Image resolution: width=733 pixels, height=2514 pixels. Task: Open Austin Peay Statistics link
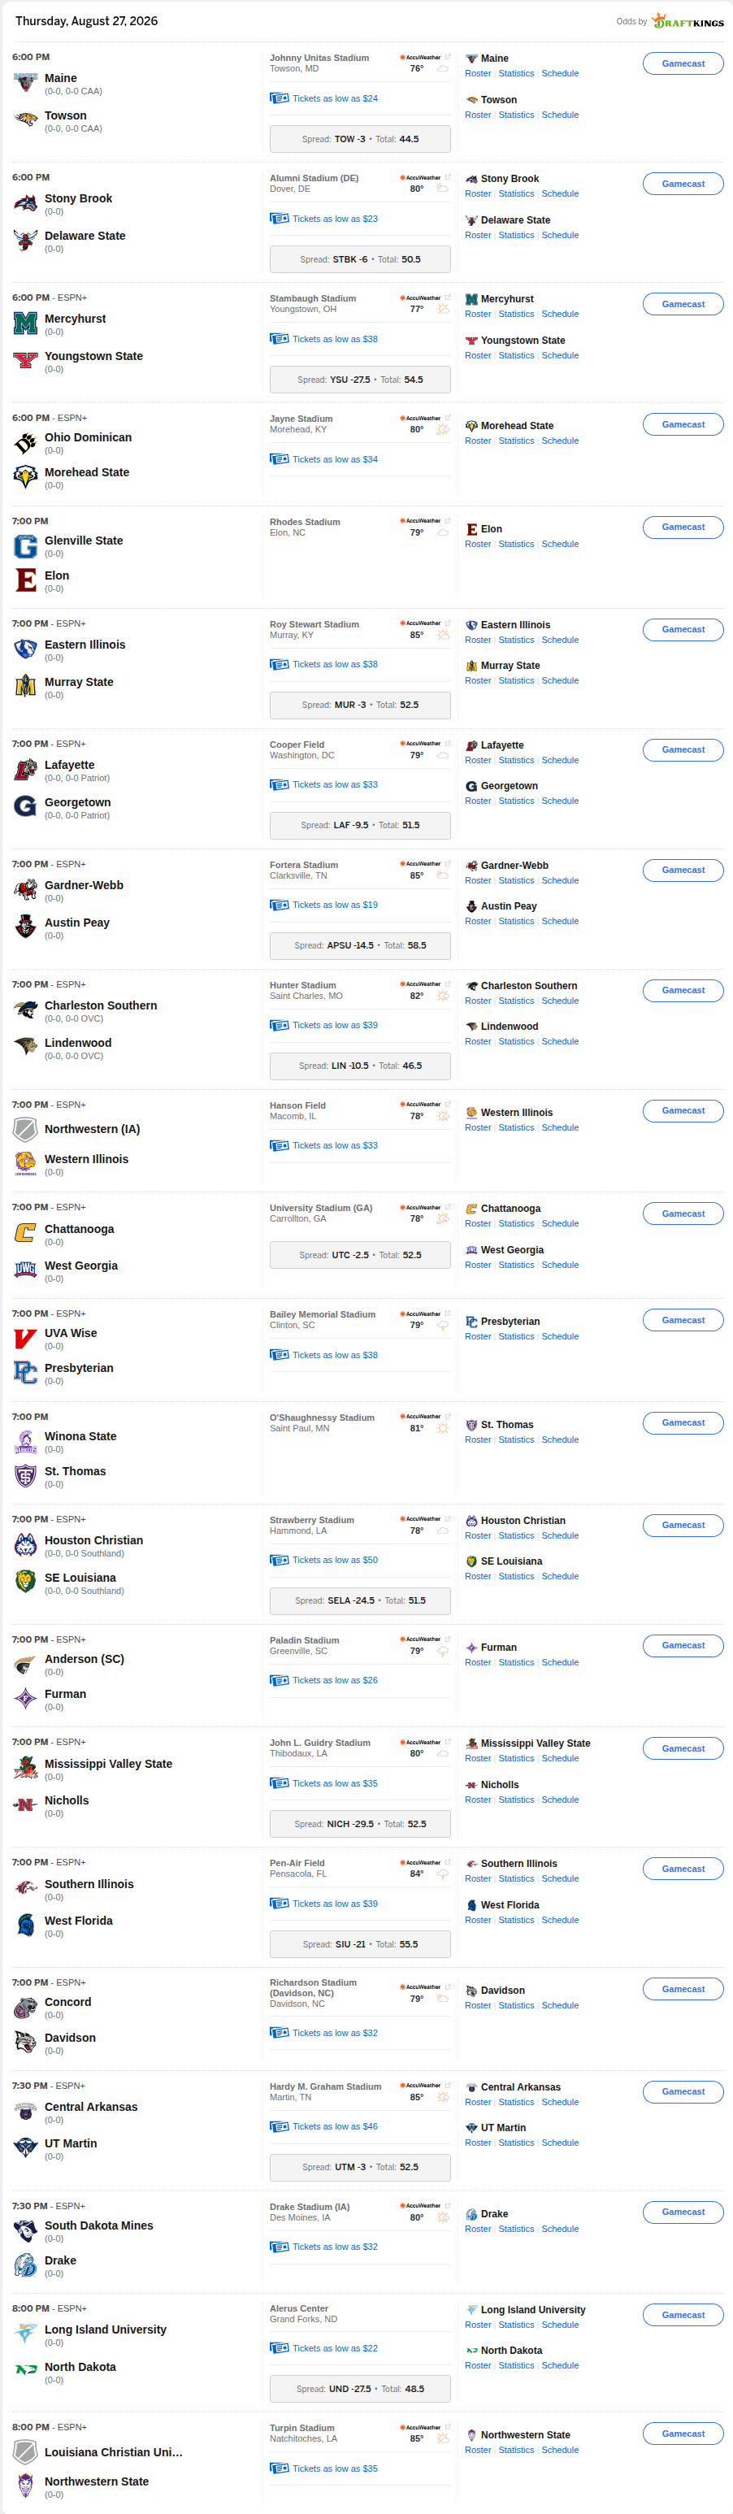[x=516, y=921]
